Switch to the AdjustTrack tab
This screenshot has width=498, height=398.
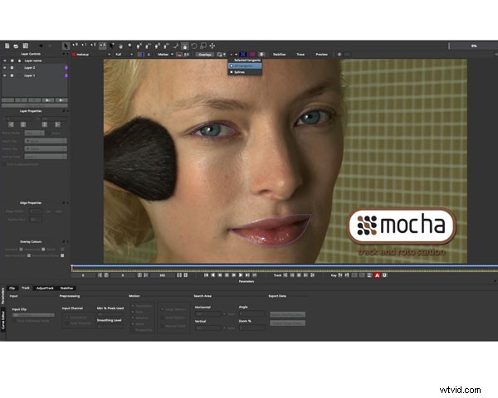tap(43, 288)
